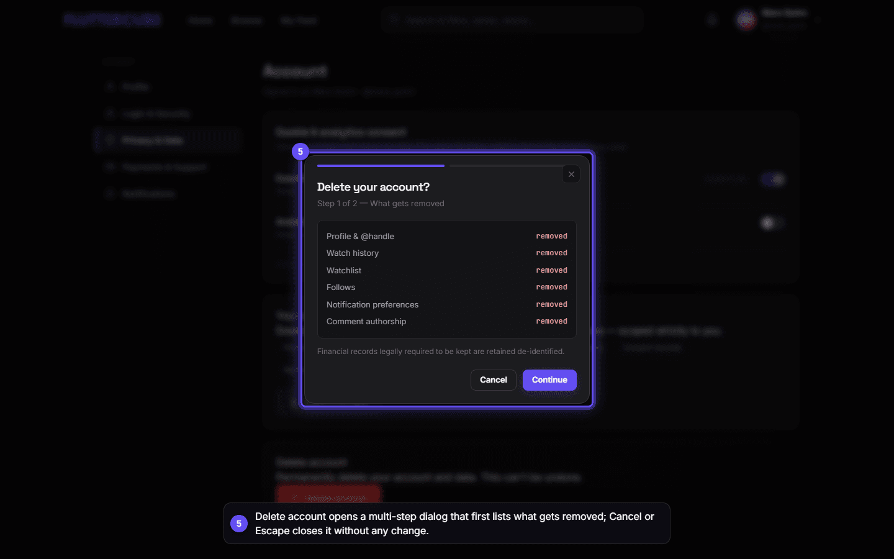Image resolution: width=894 pixels, height=559 pixels.
Task: Open the Browse link in top navigation
Action: 246,20
